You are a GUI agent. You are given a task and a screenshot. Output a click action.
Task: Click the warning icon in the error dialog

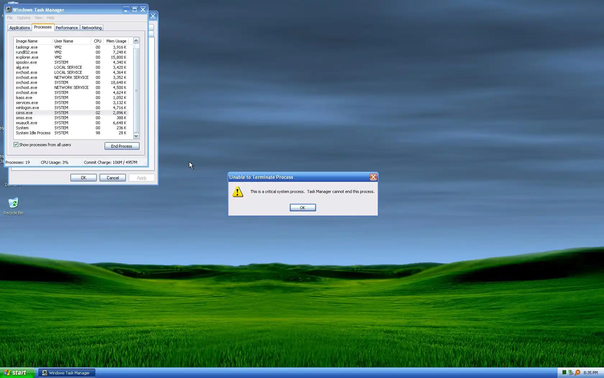pyautogui.click(x=238, y=192)
